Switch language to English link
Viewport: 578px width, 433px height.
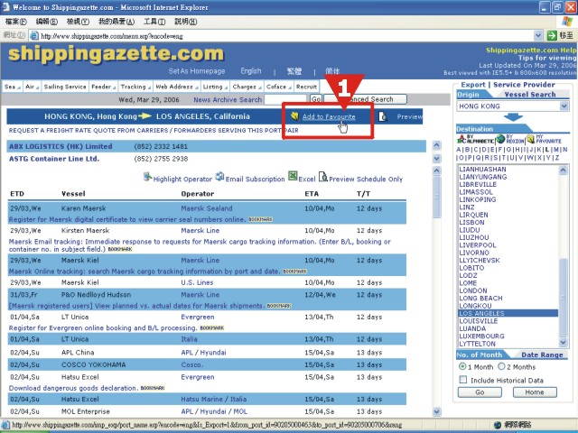pyautogui.click(x=251, y=70)
